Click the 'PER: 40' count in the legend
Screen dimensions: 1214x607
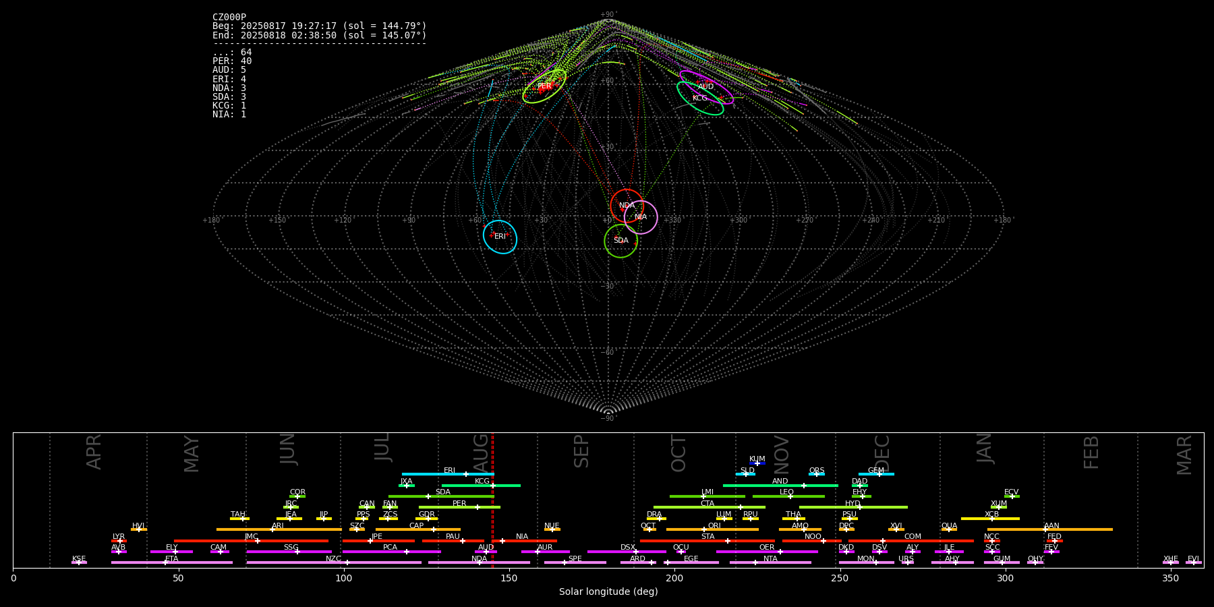[232, 61]
